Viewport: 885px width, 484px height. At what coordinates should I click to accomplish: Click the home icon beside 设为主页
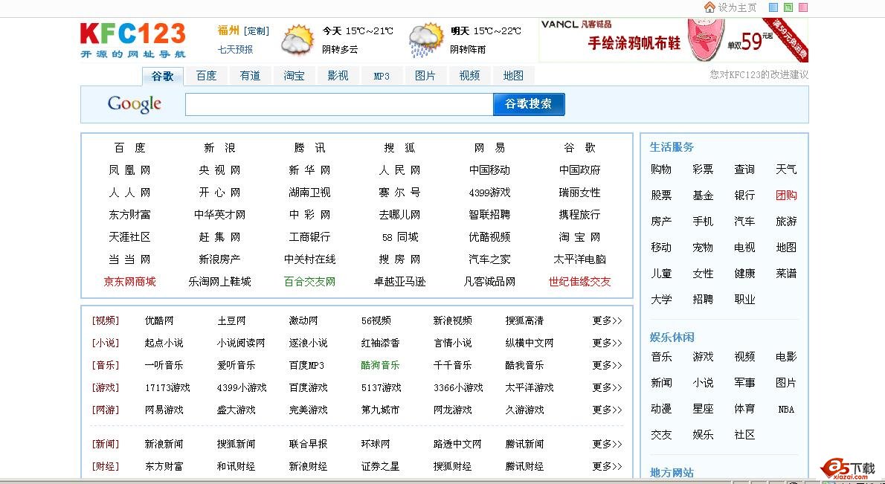point(709,7)
